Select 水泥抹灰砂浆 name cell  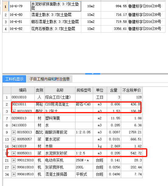tap(60, 153)
